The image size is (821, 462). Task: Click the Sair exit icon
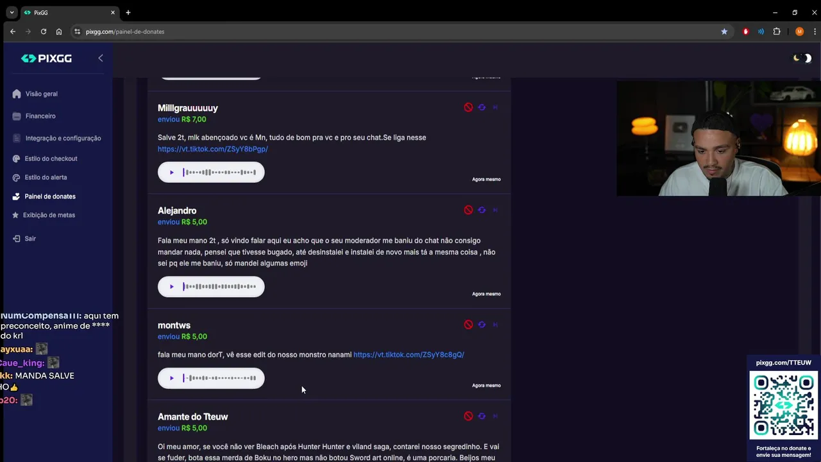(x=17, y=239)
